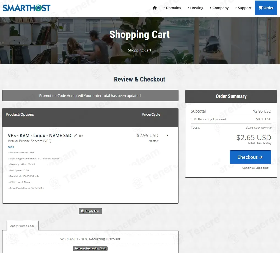Click the Order Summary heading
The image size is (280, 253).
[x=231, y=96]
